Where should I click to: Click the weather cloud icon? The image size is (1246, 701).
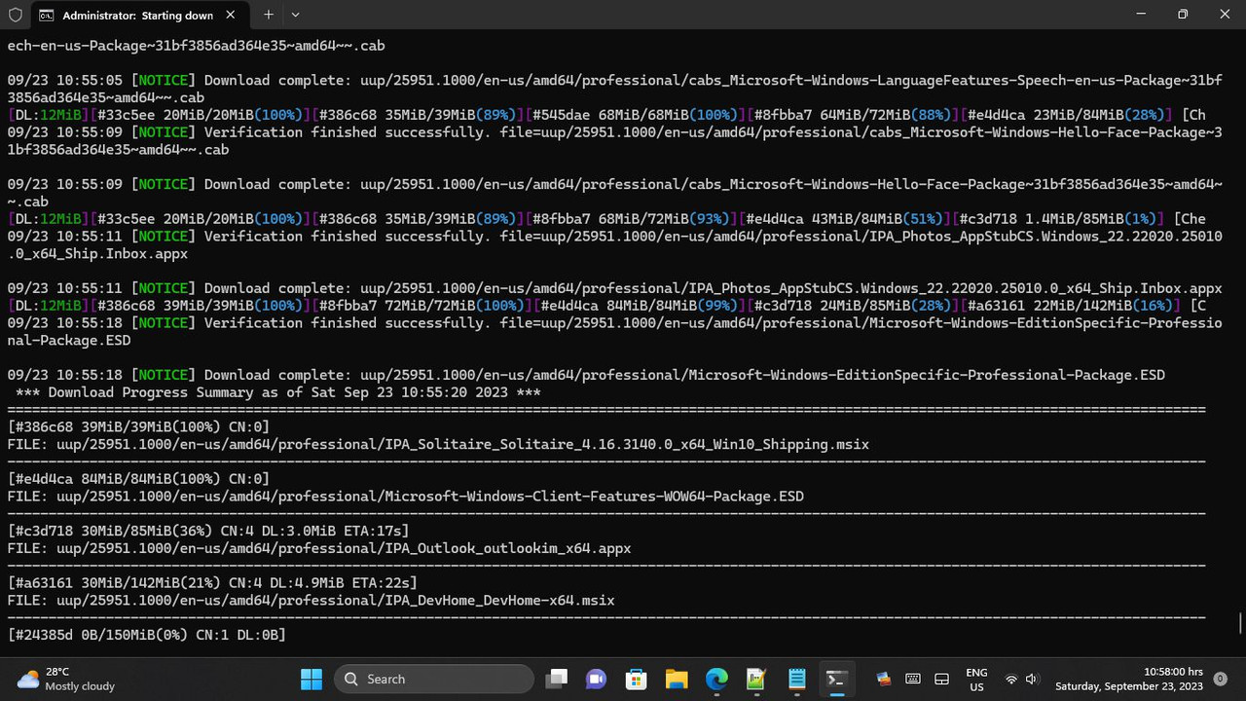tap(28, 679)
